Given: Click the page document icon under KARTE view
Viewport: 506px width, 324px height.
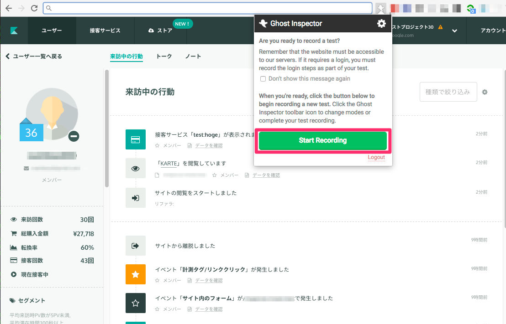Looking at the screenshot, I should [157, 175].
